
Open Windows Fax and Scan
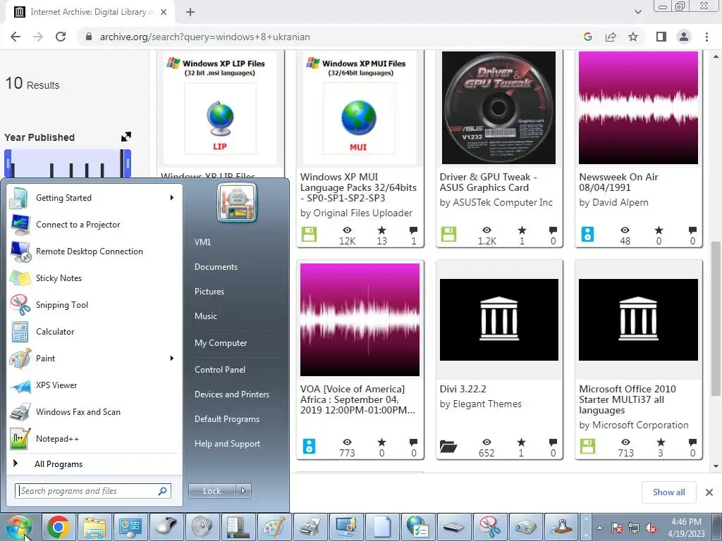point(94,411)
